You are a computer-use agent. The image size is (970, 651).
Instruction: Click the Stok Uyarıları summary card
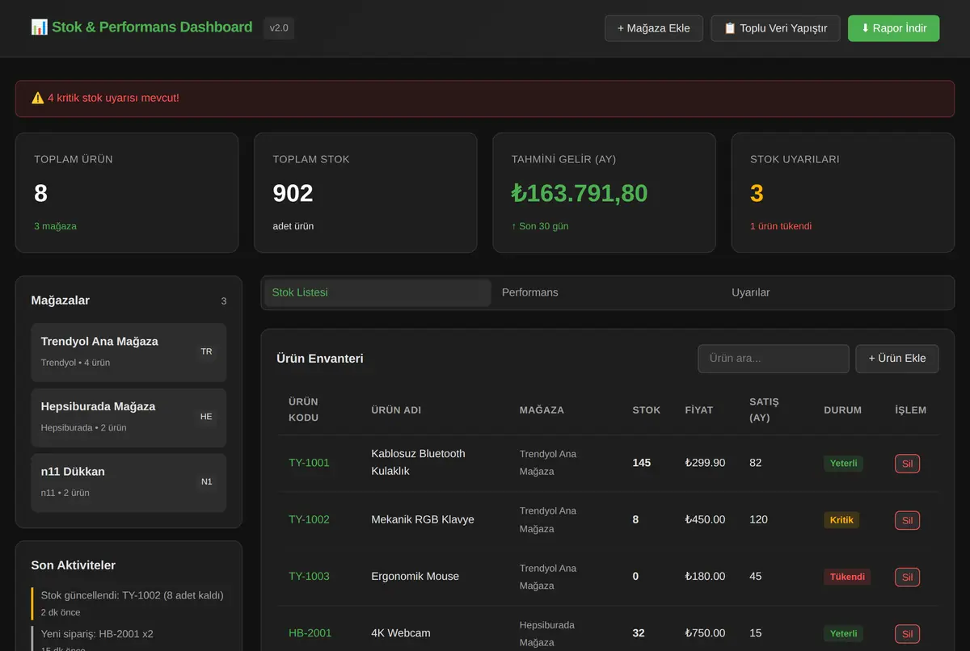click(843, 193)
